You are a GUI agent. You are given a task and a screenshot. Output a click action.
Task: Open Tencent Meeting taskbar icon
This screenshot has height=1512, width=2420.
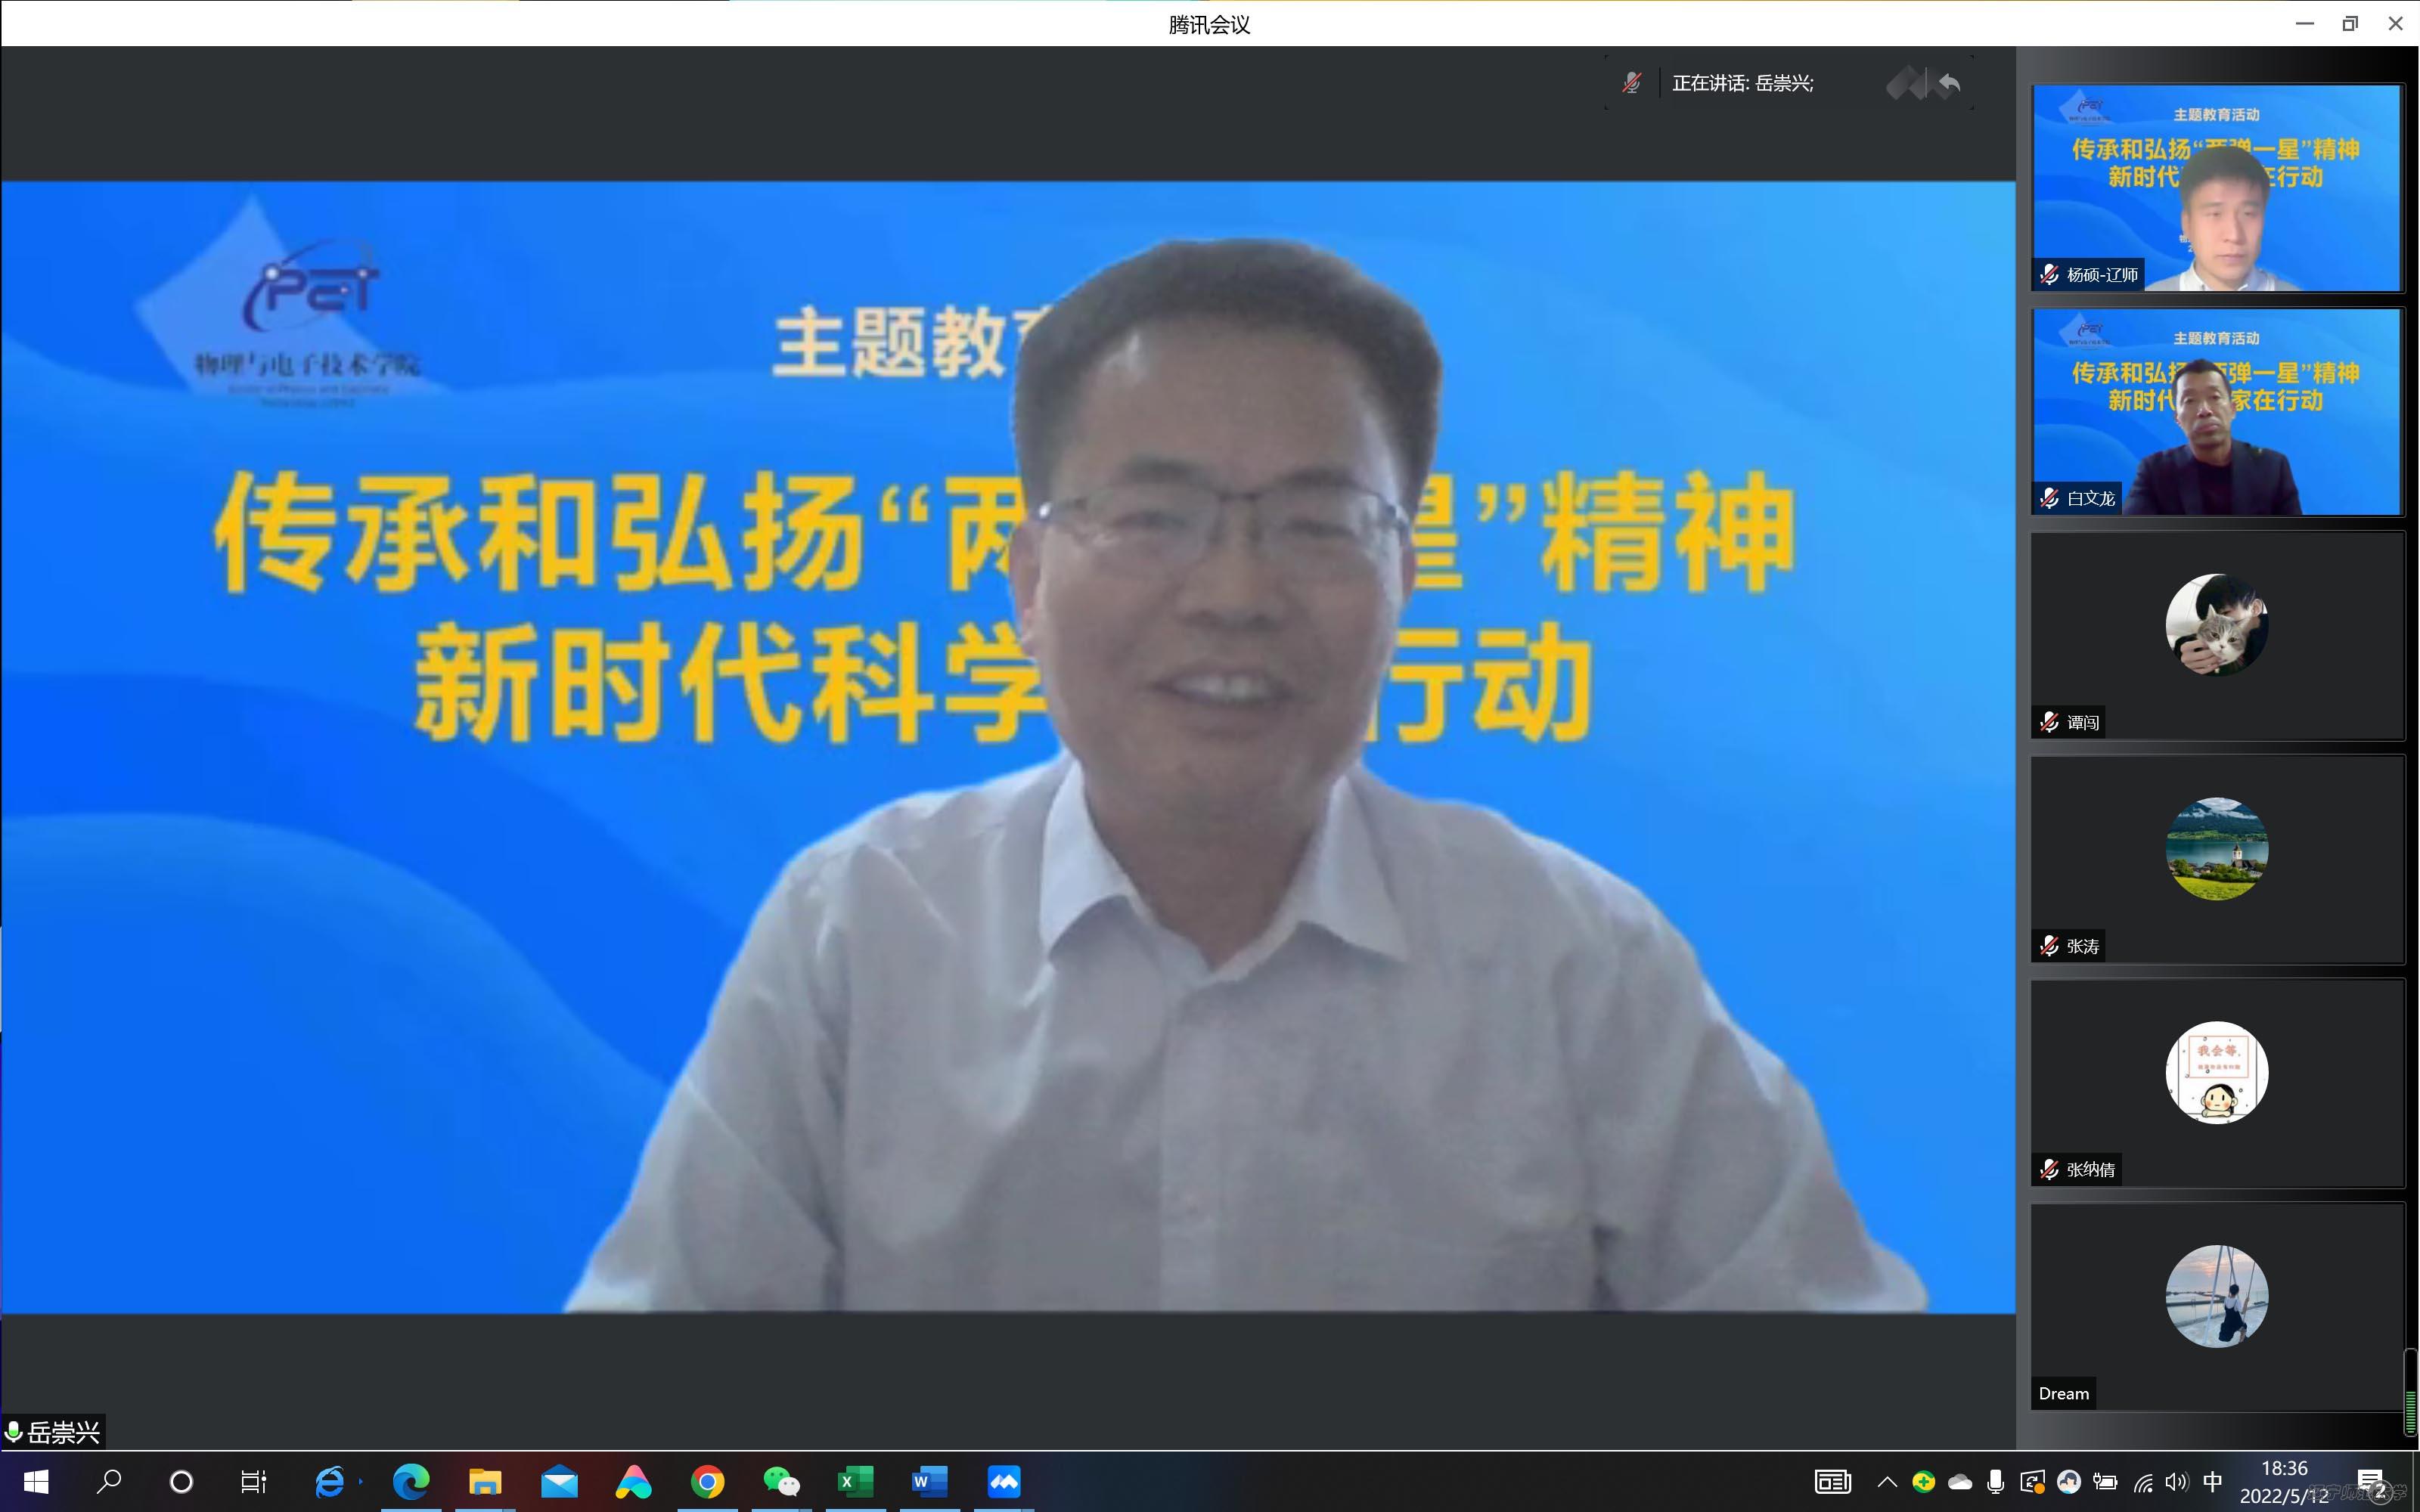click(1003, 1481)
